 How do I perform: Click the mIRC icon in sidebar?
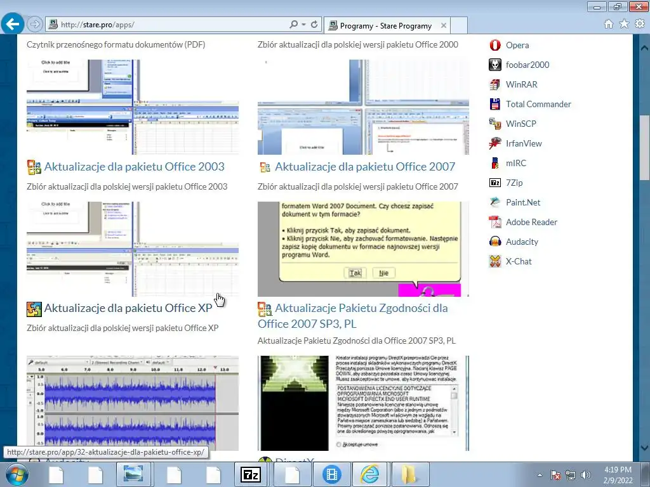point(495,163)
